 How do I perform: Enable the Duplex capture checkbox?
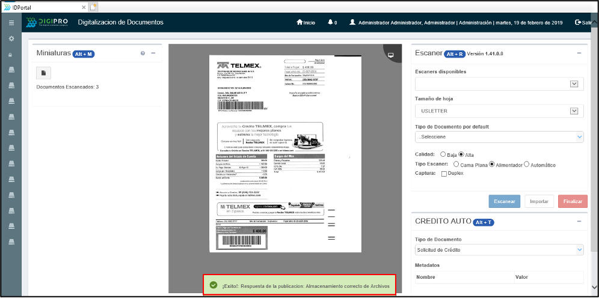(x=444, y=174)
